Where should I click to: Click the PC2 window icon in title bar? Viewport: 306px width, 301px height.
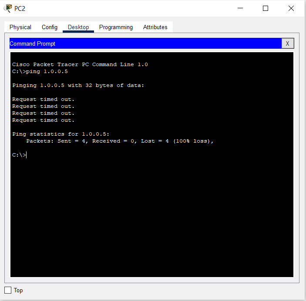coord(7,8)
